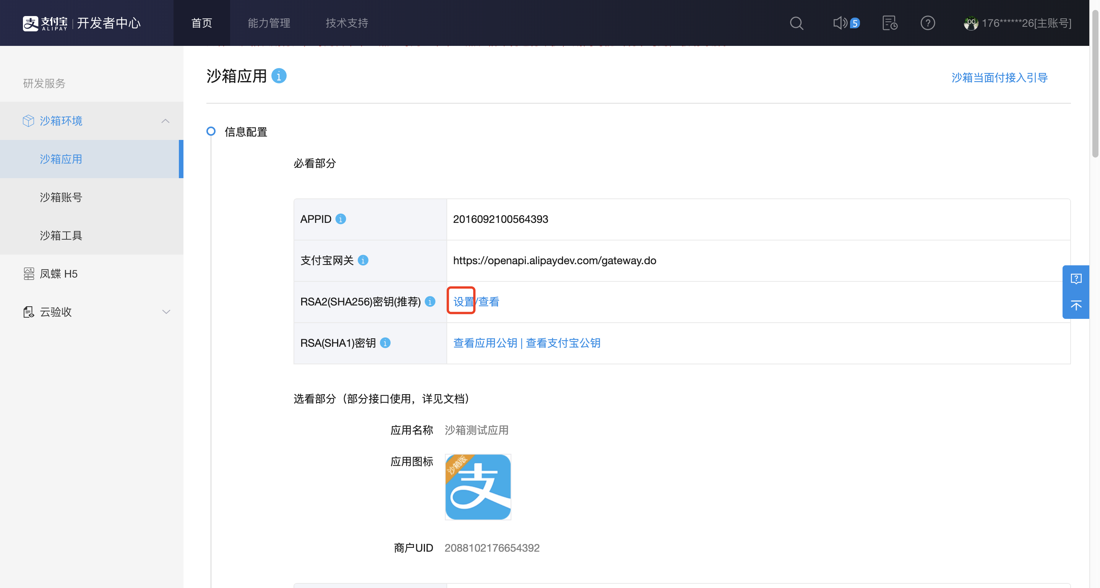Open the document history icon in header
Screen dimensions: 1100x588
point(890,23)
